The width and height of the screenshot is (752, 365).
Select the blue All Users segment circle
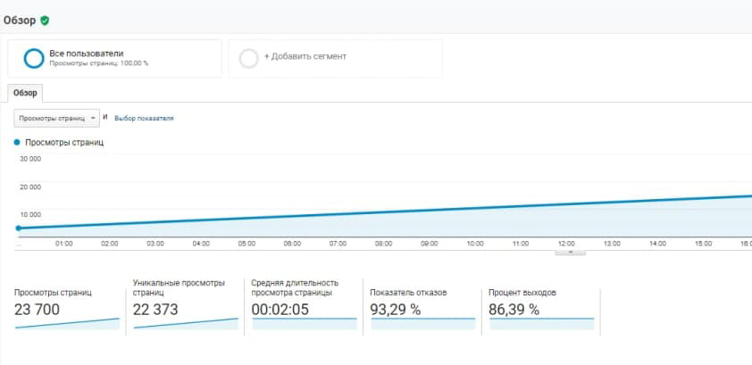coord(34,58)
